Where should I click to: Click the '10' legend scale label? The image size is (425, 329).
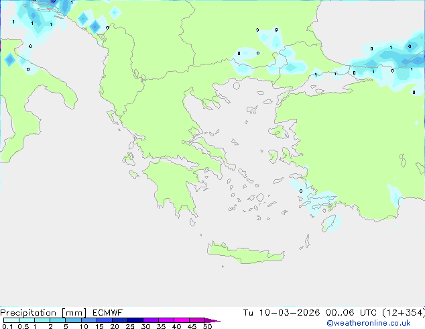click(84, 326)
